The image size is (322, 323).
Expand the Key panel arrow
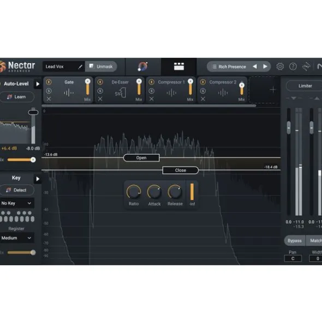[x=38, y=179]
